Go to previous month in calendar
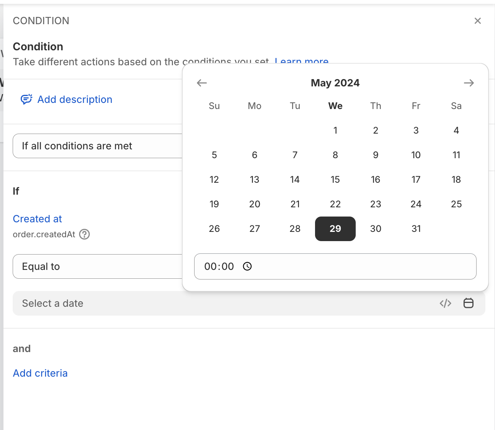Viewport: 495px width, 430px height. tap(202, 83)
